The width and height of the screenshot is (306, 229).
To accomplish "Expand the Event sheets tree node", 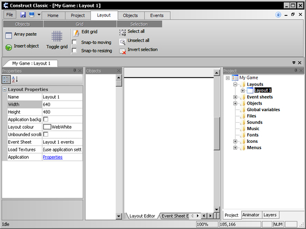I will pos(235,97).
